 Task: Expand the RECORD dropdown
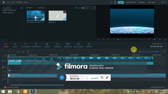click(x=41, y=8)
